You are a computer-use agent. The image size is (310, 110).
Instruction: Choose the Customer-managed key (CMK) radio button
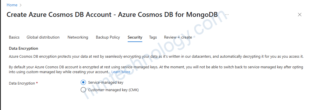pos(83,90)
